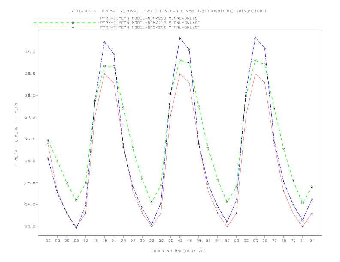Click the chart title starting with STAT=SL1L2
Image resolution: width=340 pixels, height=262 pixels.
tap(169, 11)
